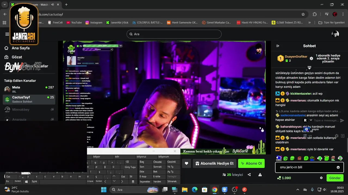Tap the Windows logo key on keyboard
This screenshot has width=348, height=195.
26,181
